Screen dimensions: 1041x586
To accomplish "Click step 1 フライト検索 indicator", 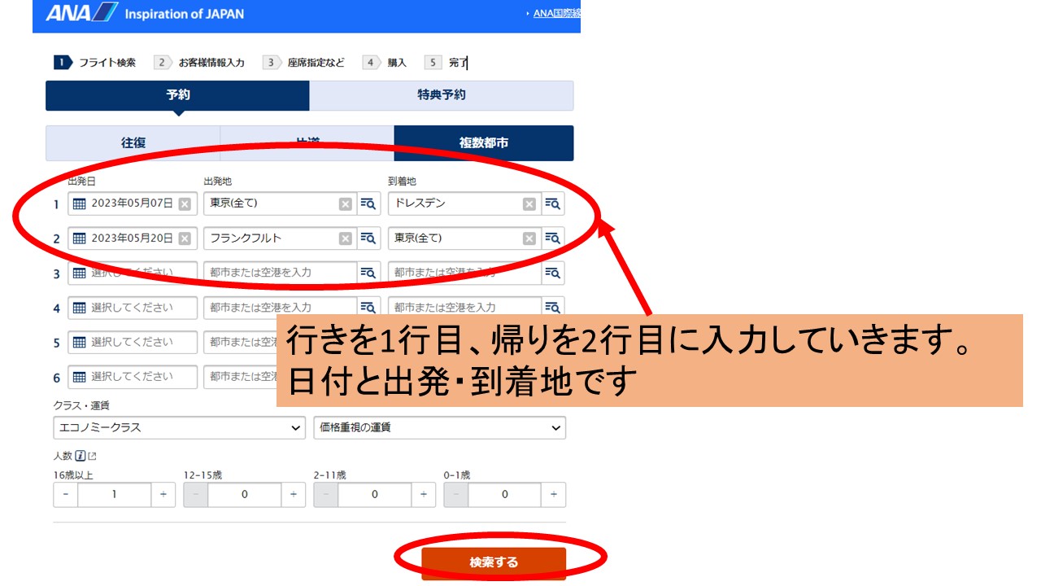I will 95,63.
